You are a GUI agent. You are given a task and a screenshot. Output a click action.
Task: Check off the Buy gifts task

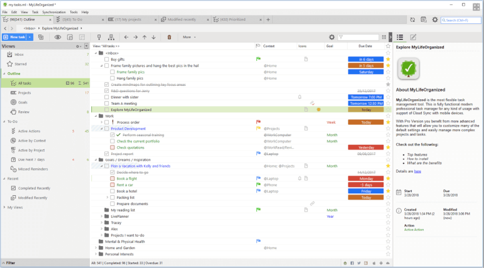106,59
